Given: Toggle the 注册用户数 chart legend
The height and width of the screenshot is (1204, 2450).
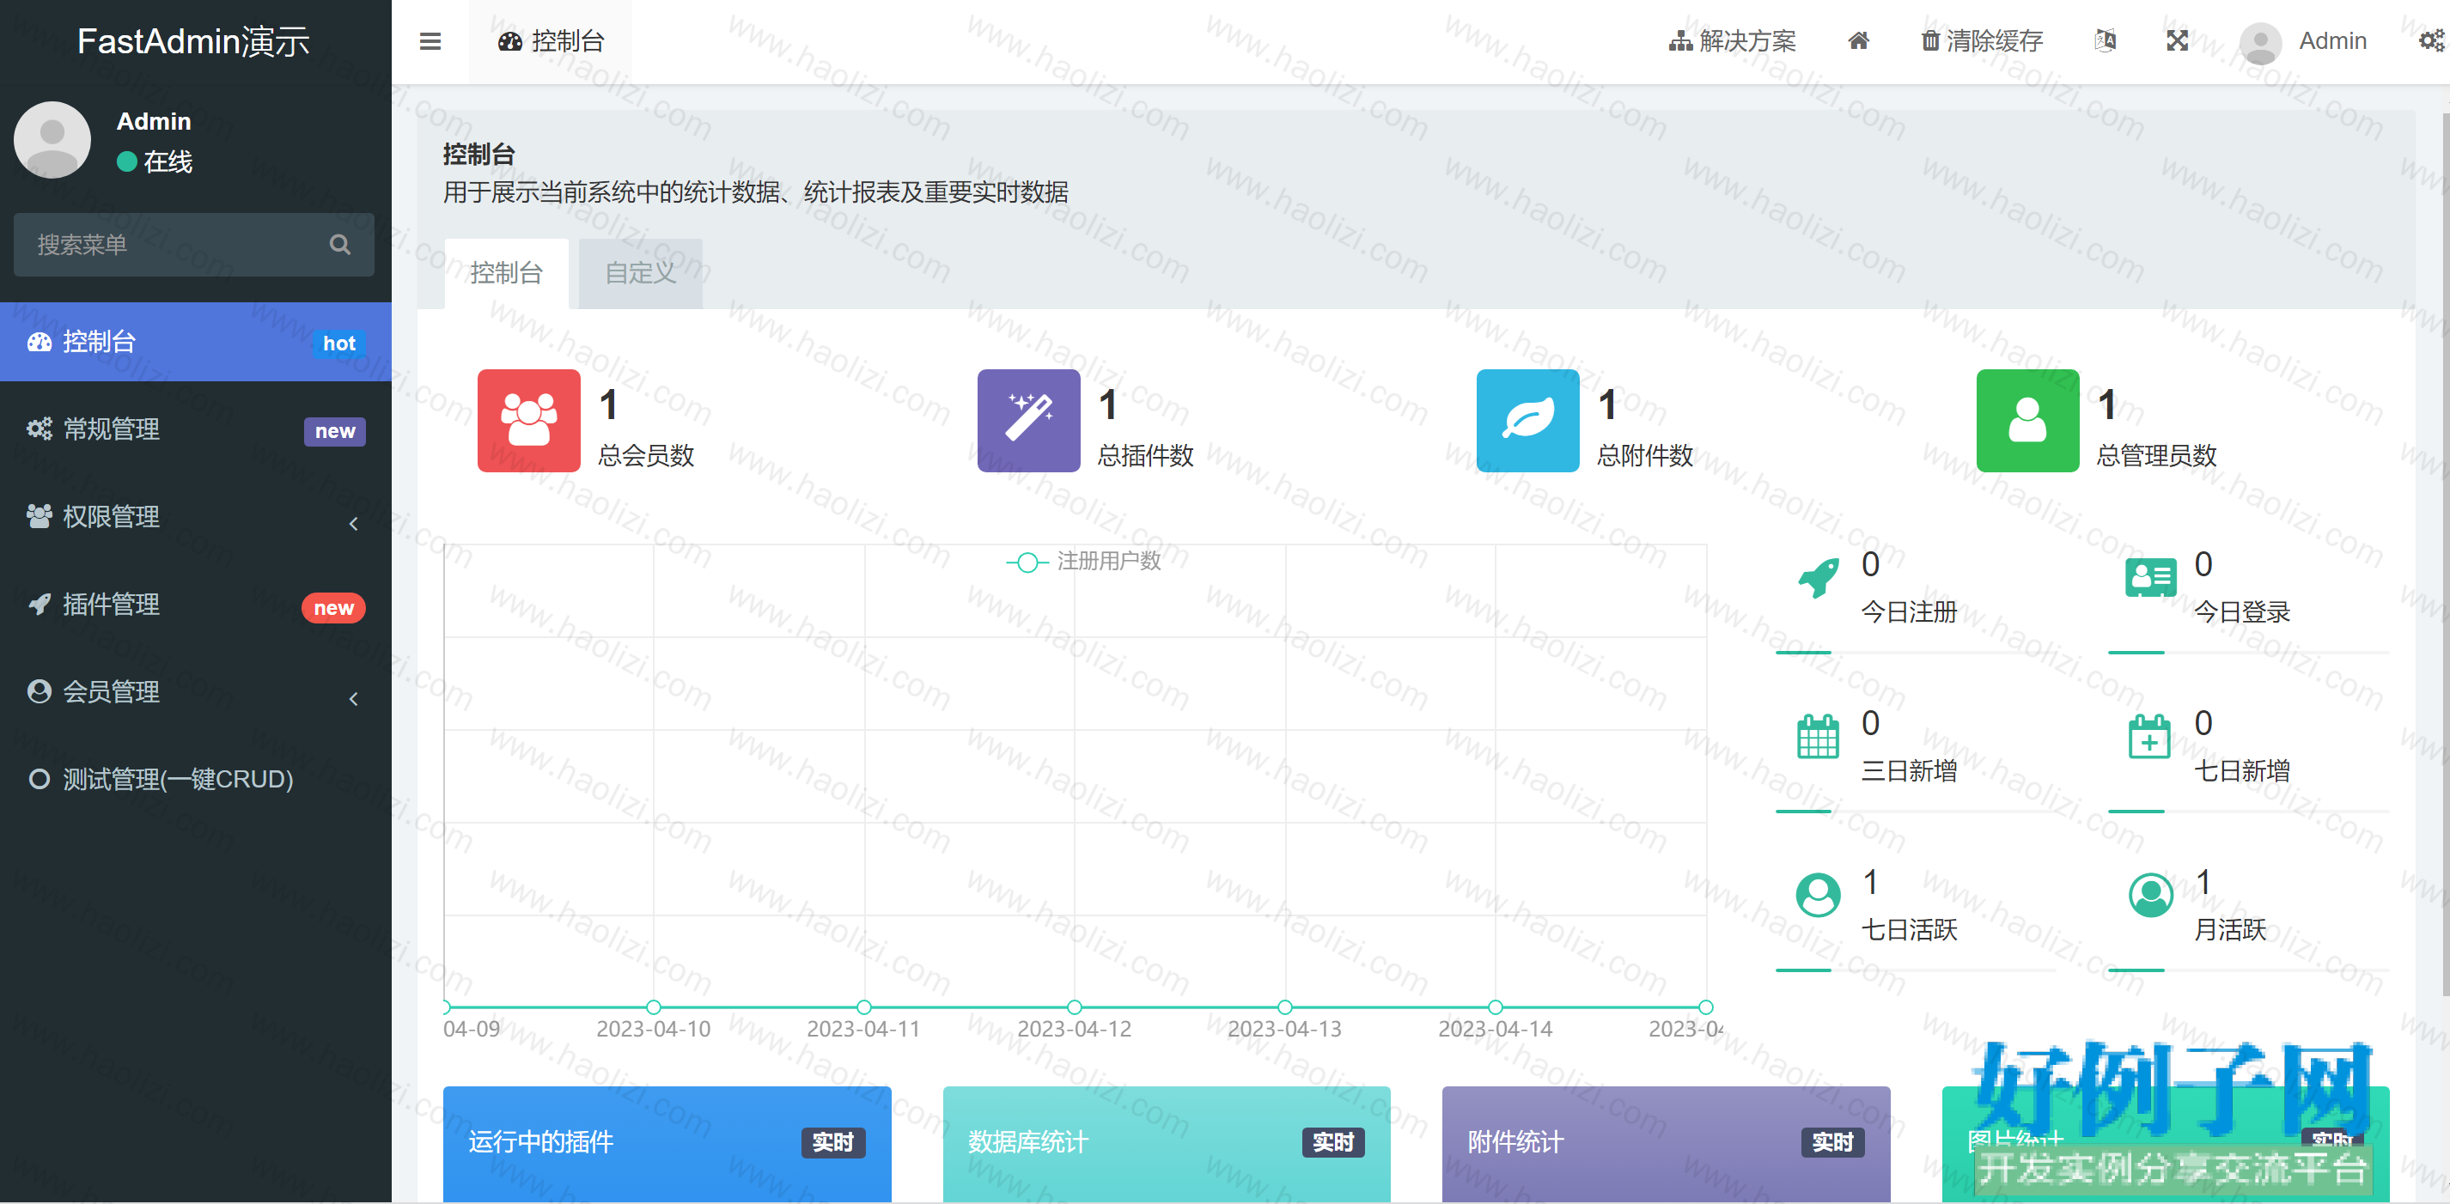Looking at the screenshot, I should click(x=1083, y=562).
